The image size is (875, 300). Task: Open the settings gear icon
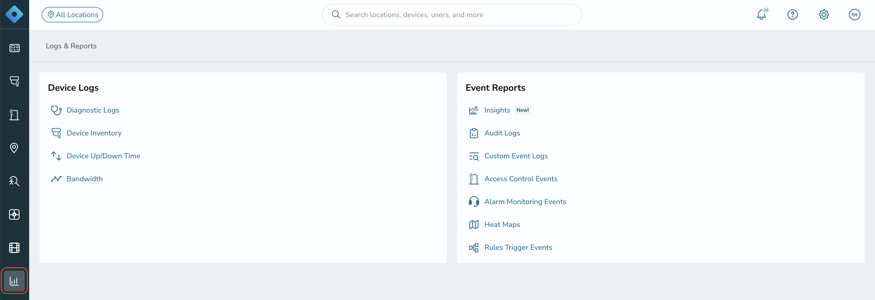(823, 15)
